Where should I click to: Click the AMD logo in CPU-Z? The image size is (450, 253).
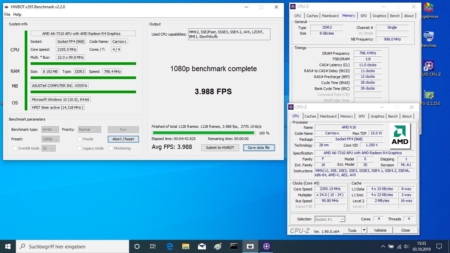pyautogui.click(x=400, y=136)
